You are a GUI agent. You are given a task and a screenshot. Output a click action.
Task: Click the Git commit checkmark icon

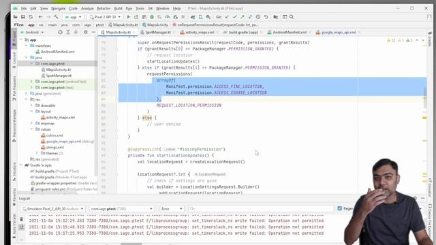coord(234,17)
